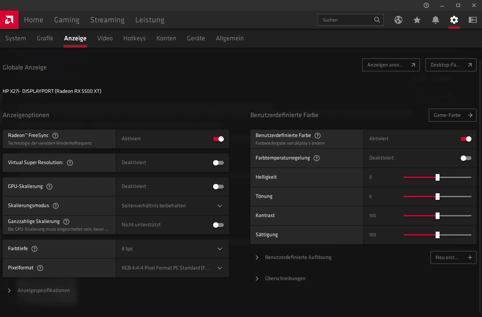
Task: Enable Farbtemperaturregelung toggle
Action: [x=466, y=158]
